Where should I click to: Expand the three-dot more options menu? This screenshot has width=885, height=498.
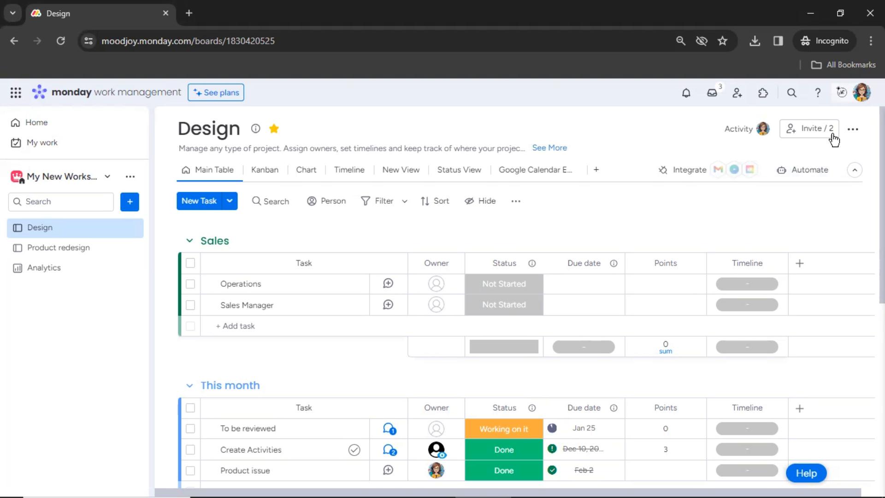(853, 128)
